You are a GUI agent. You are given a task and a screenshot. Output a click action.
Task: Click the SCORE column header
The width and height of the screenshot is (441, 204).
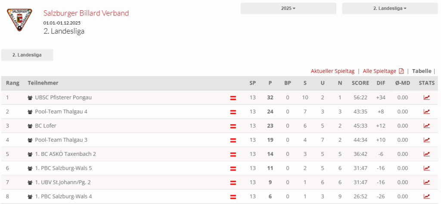[360, 83]
